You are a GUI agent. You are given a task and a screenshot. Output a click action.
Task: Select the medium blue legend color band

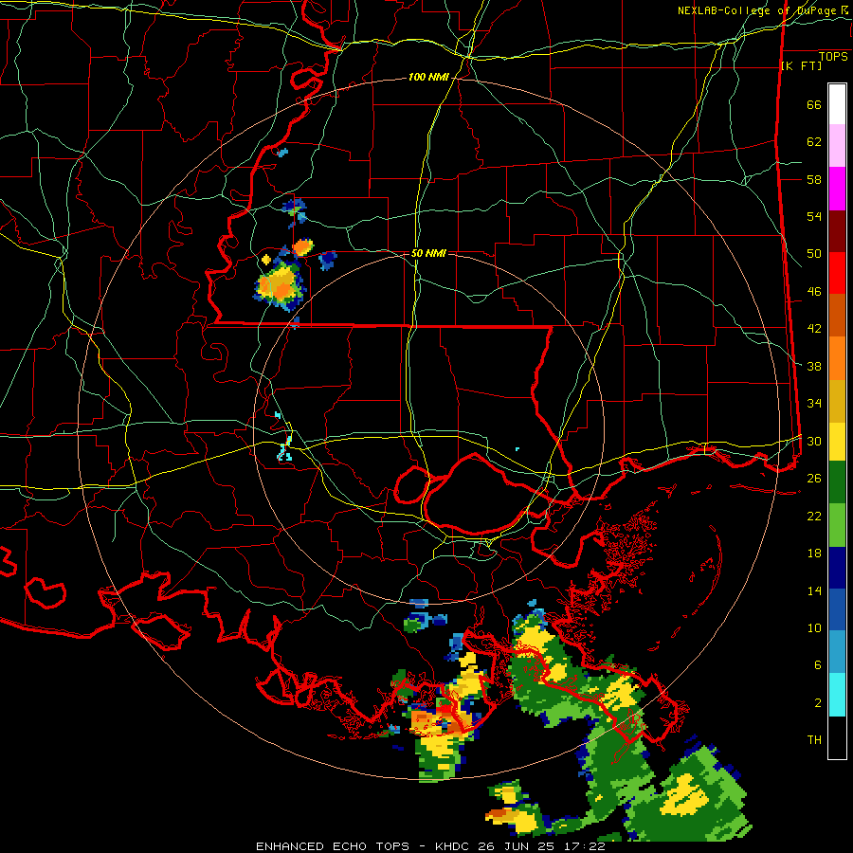point(837,609)
